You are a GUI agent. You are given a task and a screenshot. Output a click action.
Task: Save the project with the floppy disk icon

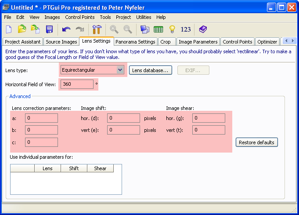tap(49, 29)
